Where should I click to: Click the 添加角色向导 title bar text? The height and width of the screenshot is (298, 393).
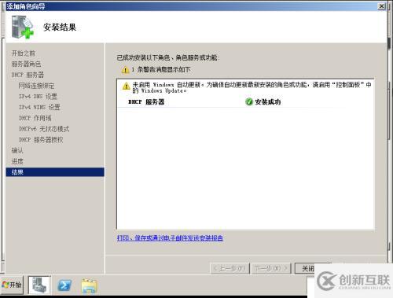click(26, 6)
